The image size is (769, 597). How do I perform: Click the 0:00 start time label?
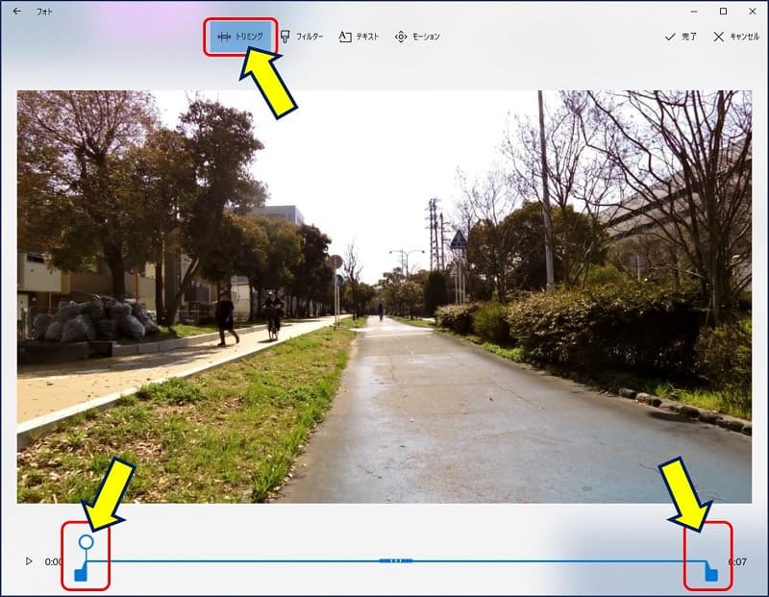[53, 561]
